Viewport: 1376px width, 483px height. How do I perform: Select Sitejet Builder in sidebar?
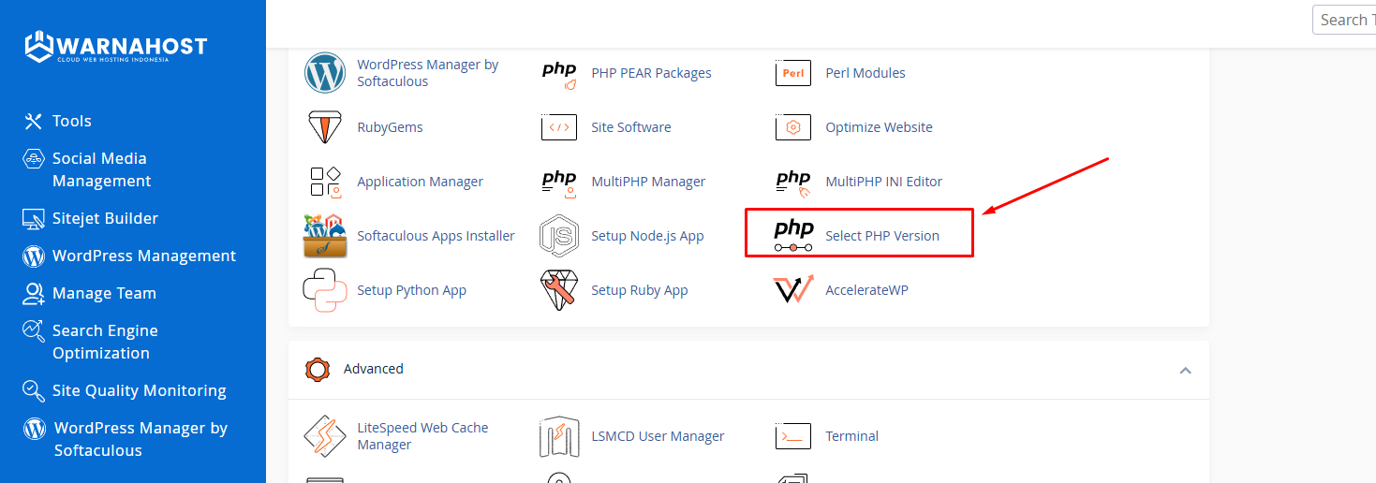tap(105, 218)
